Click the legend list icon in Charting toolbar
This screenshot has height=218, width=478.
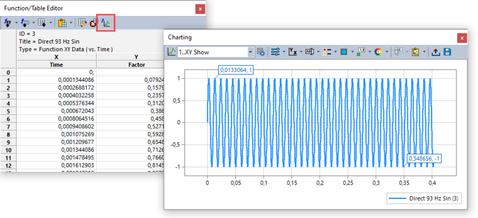pyautogui.click(x=327, y=52)
